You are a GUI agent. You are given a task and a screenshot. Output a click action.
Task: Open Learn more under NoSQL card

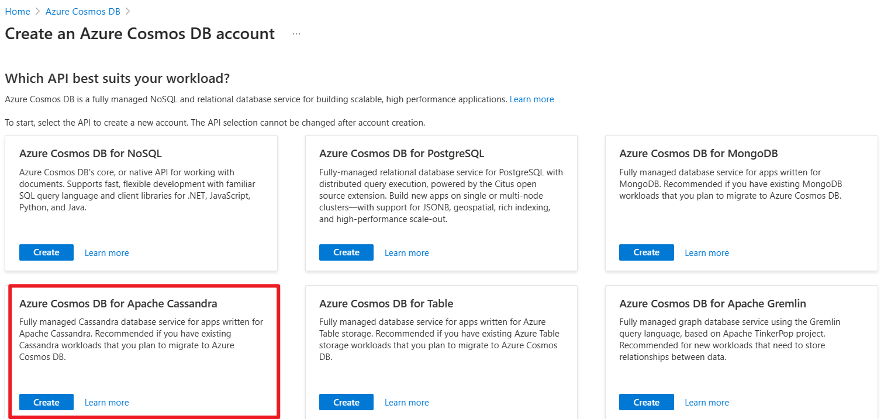pyautogui.click(x=107, y=253)
